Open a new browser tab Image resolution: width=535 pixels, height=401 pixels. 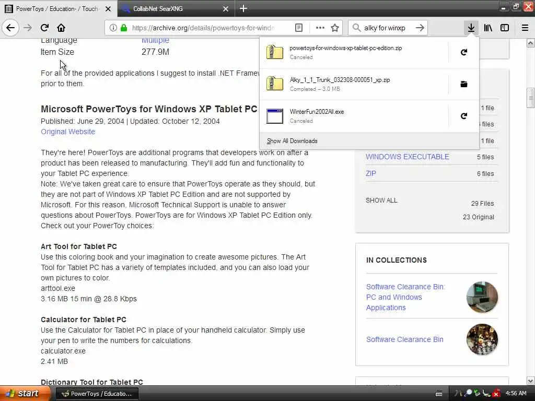(243, 8)
